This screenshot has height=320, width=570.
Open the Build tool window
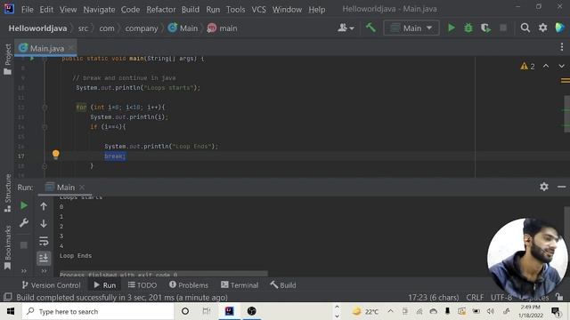[283, 285]
